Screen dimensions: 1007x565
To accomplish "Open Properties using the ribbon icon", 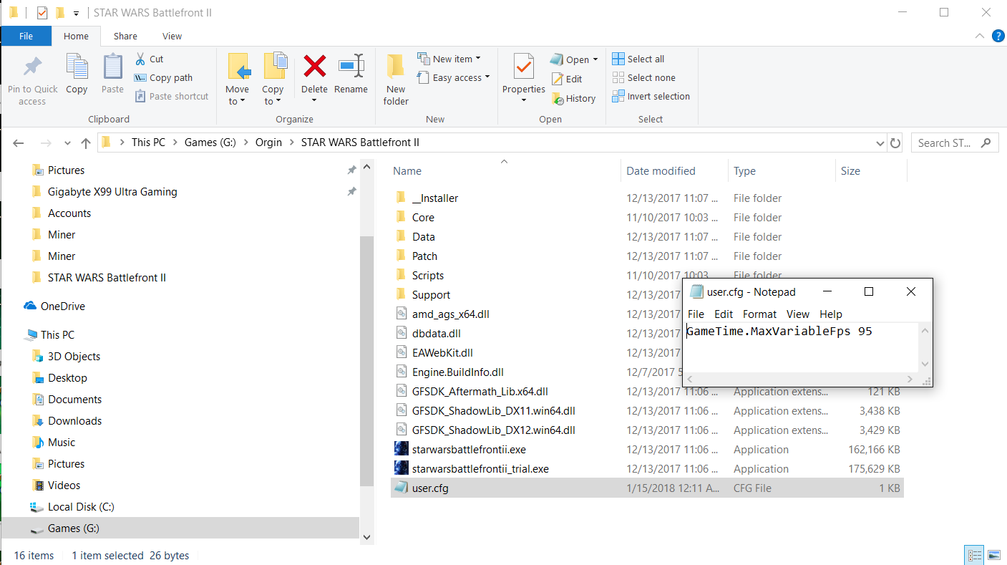I will point(523,75).
